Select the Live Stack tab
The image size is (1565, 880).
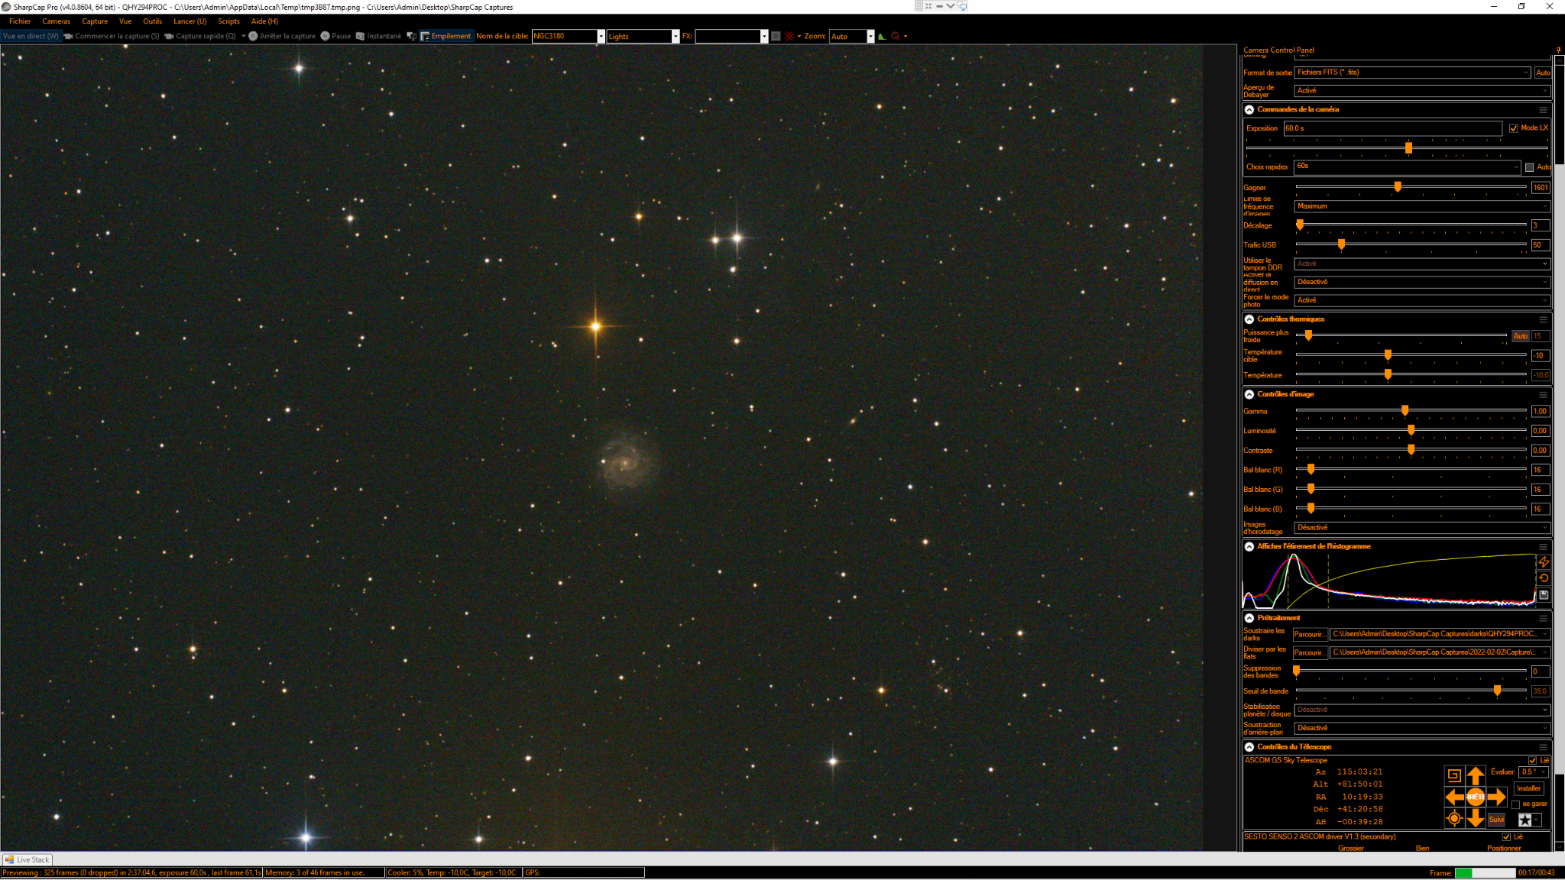tap(28, 860)
